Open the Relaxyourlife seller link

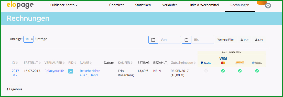(54, 71)
